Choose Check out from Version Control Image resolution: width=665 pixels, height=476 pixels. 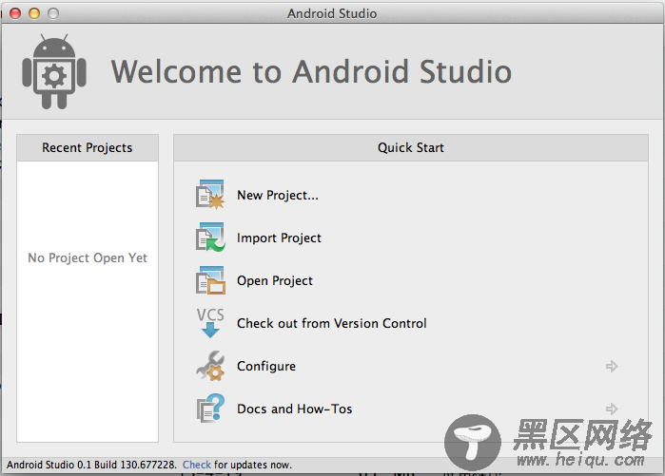tap(332, 324)
